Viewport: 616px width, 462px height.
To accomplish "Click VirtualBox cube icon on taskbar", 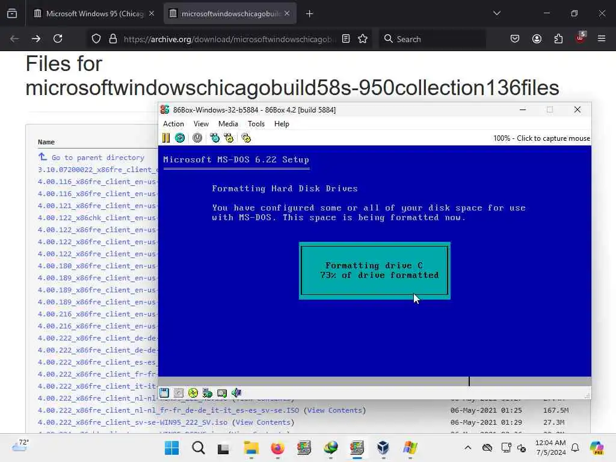I will click(x=383, y=448).
